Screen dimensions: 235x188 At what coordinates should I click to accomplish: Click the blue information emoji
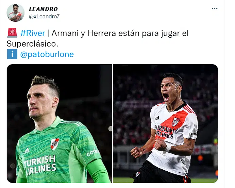12,54
